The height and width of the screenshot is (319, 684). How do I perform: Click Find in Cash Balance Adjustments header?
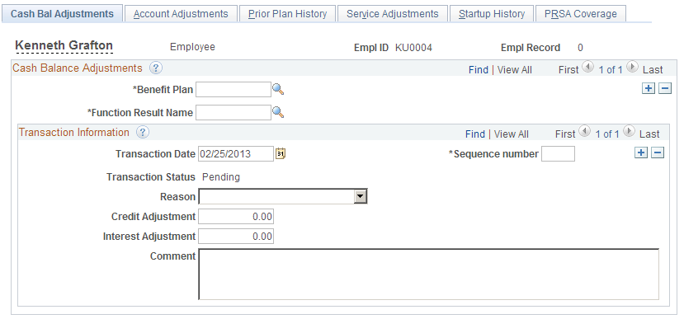(478, 70)
